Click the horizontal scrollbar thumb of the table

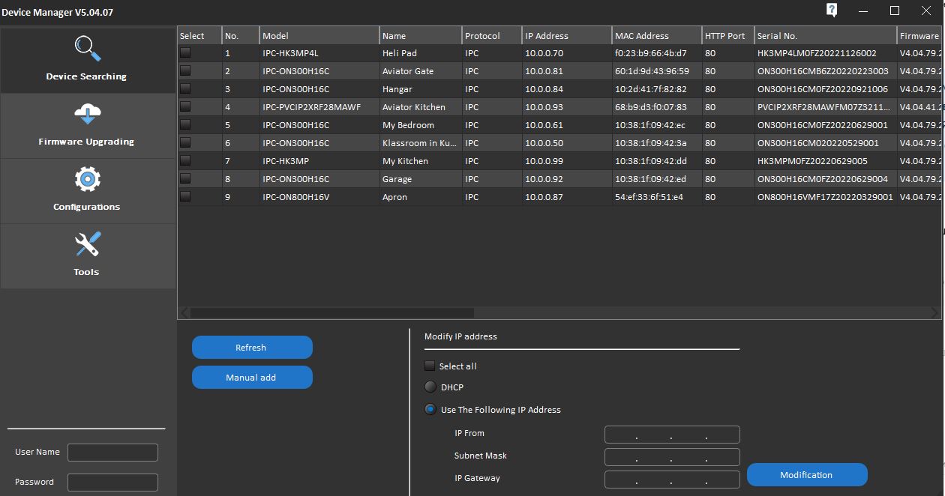point(332,312)
